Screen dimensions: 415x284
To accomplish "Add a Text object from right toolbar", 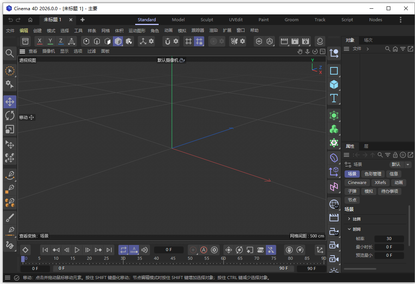I will (x=334, y=98).
